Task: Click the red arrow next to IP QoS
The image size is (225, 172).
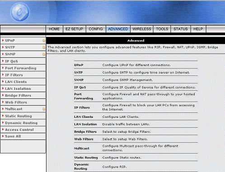Action: pos(3,61)
